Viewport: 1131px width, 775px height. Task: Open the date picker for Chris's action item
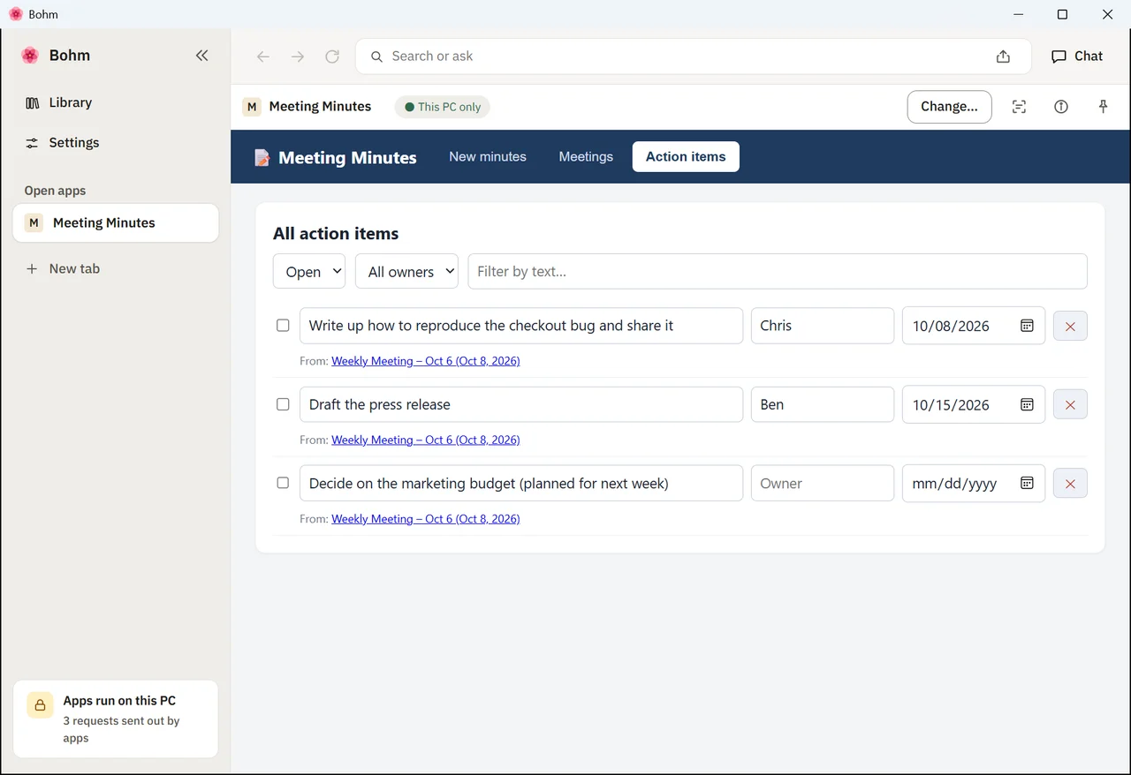(x=1027, y=326)
